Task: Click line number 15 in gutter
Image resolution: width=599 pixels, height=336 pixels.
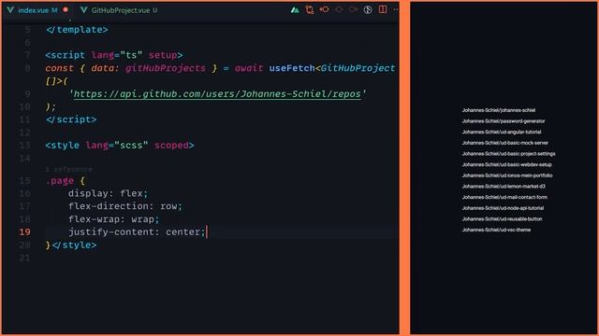Action: (24, 180)
